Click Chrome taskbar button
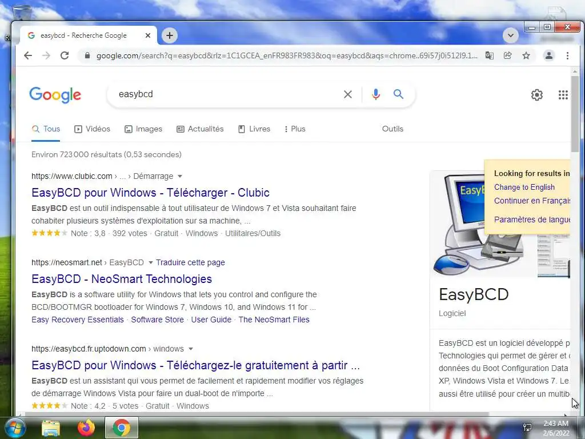This screenshot has width=585, height=439. [122, 428]
